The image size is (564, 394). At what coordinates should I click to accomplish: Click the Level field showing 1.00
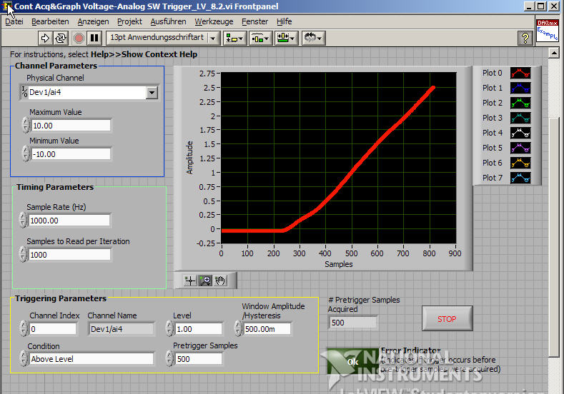pos(199,329)
